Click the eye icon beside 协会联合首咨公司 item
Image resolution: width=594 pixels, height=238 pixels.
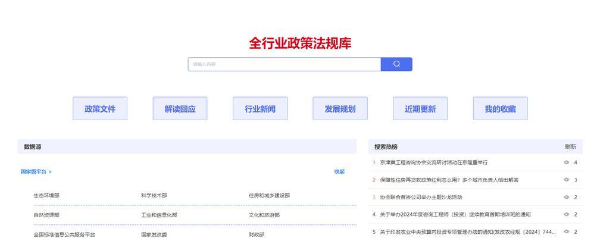pos(567,198)
